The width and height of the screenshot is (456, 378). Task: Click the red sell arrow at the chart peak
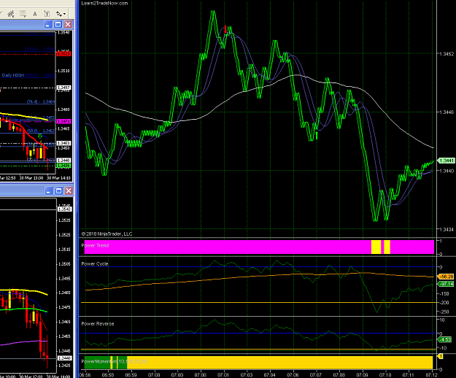pos(225,29)
